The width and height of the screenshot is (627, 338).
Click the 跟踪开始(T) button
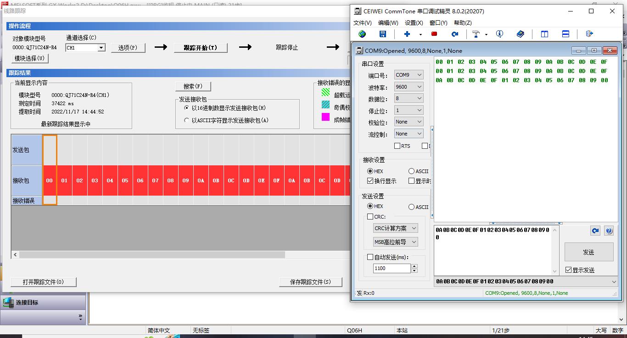(x=200, y=48)
